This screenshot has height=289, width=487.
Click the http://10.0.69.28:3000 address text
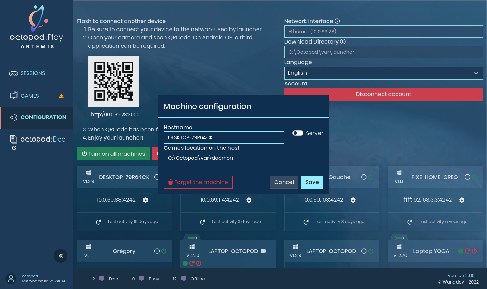[x=115, y=115]
